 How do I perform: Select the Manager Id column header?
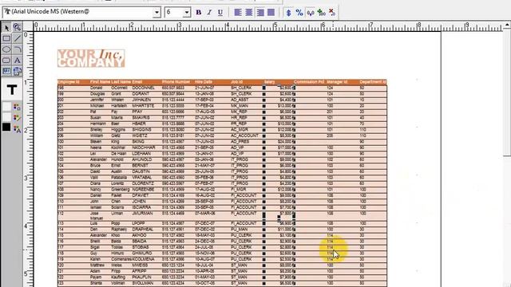tap(337, 81)
